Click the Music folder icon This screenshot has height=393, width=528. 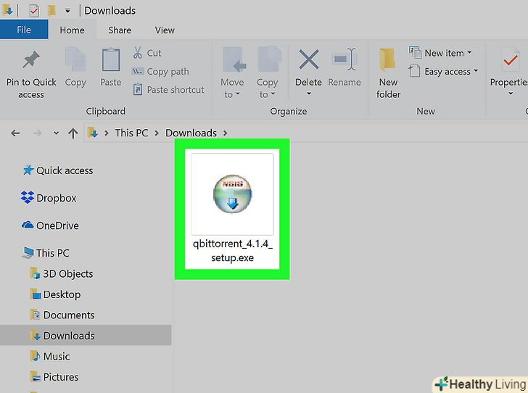[35, 356]
